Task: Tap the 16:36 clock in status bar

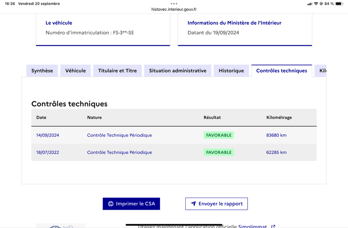Action: pyautogui.click(x=10, y=3)
